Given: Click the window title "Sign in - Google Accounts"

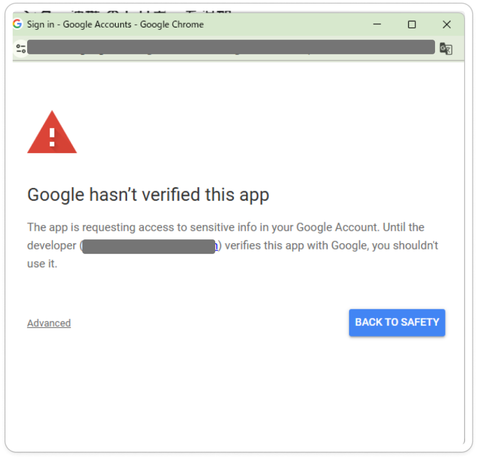Looking at the screenshot, I should click(x=115, y=24).
